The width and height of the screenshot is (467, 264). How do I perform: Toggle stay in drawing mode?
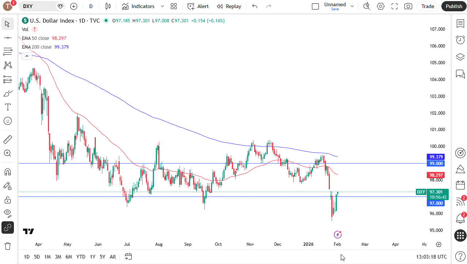(x=8, y=186)
